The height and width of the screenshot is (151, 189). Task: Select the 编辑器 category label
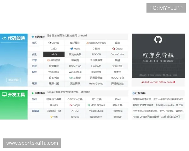coord(35,111)
